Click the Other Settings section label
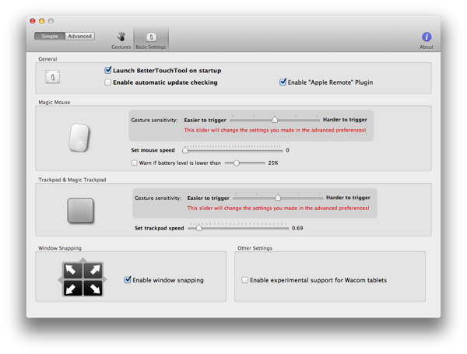This screenshot has height=354, width=467. point(255,248)
